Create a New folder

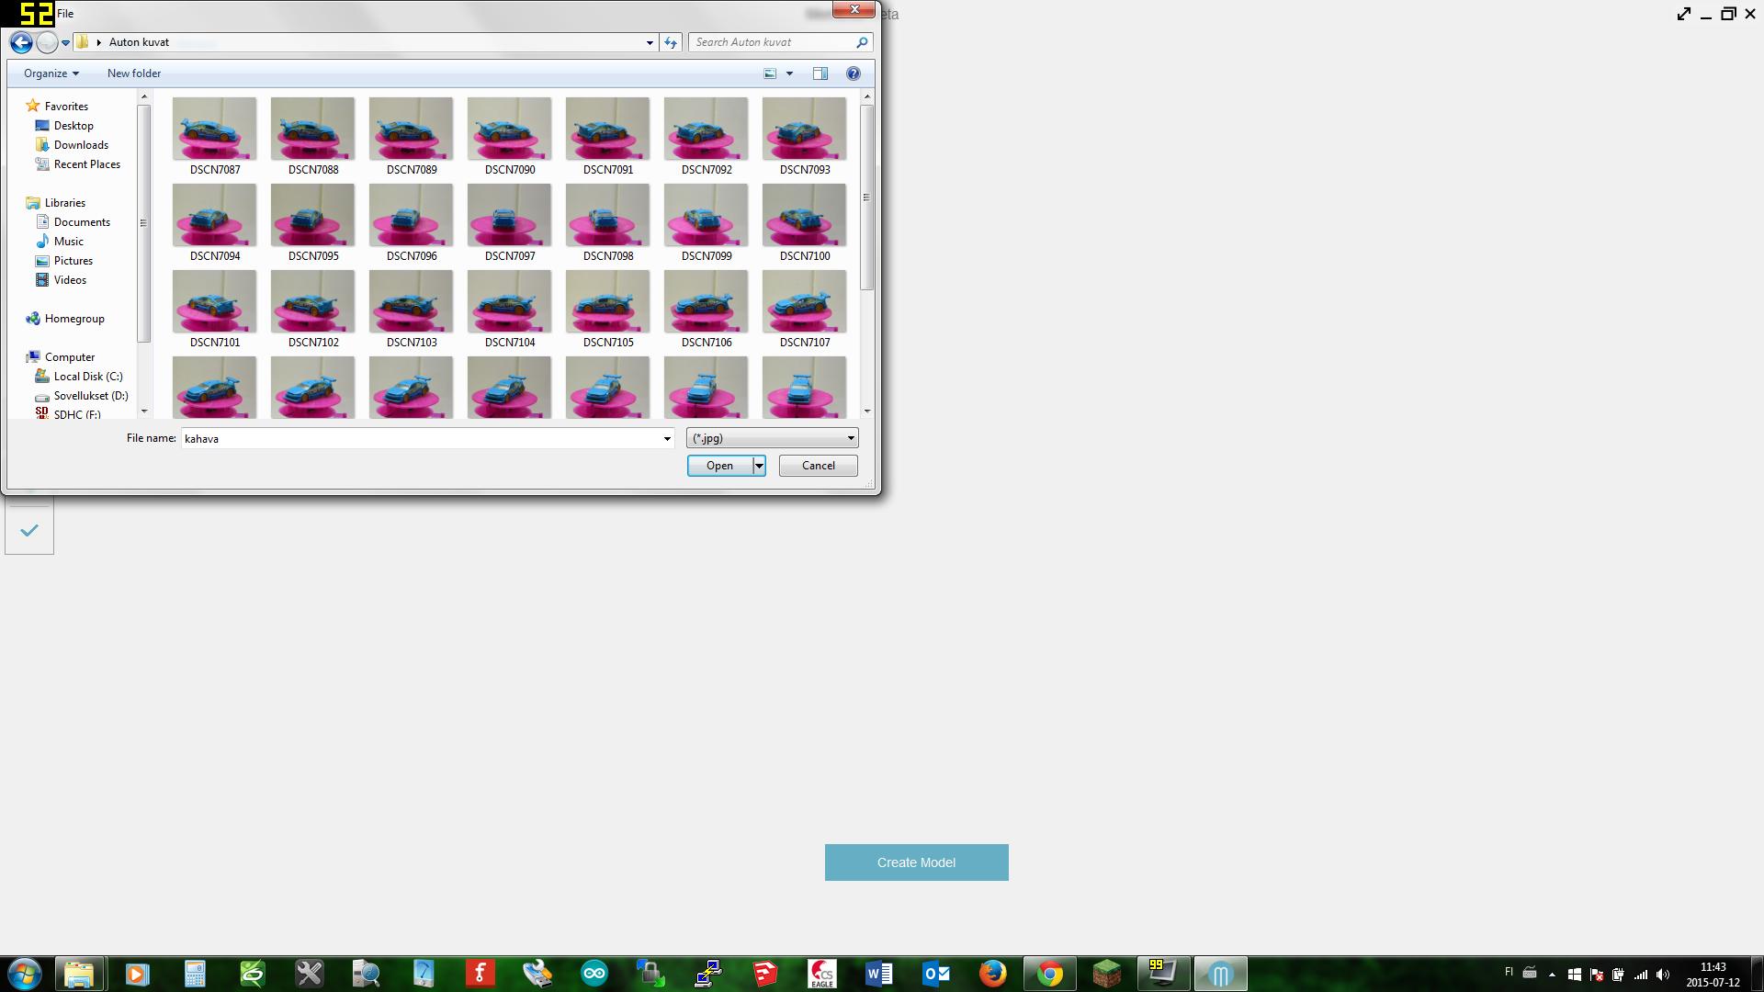134,73
